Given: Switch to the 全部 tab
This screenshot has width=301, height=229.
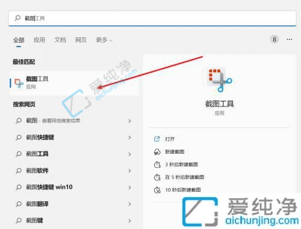Looking at the screenshot, I should (x=19, y=40).
